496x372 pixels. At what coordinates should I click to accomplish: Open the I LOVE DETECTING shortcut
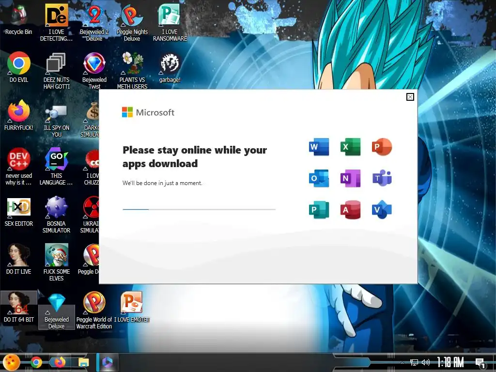56,22
